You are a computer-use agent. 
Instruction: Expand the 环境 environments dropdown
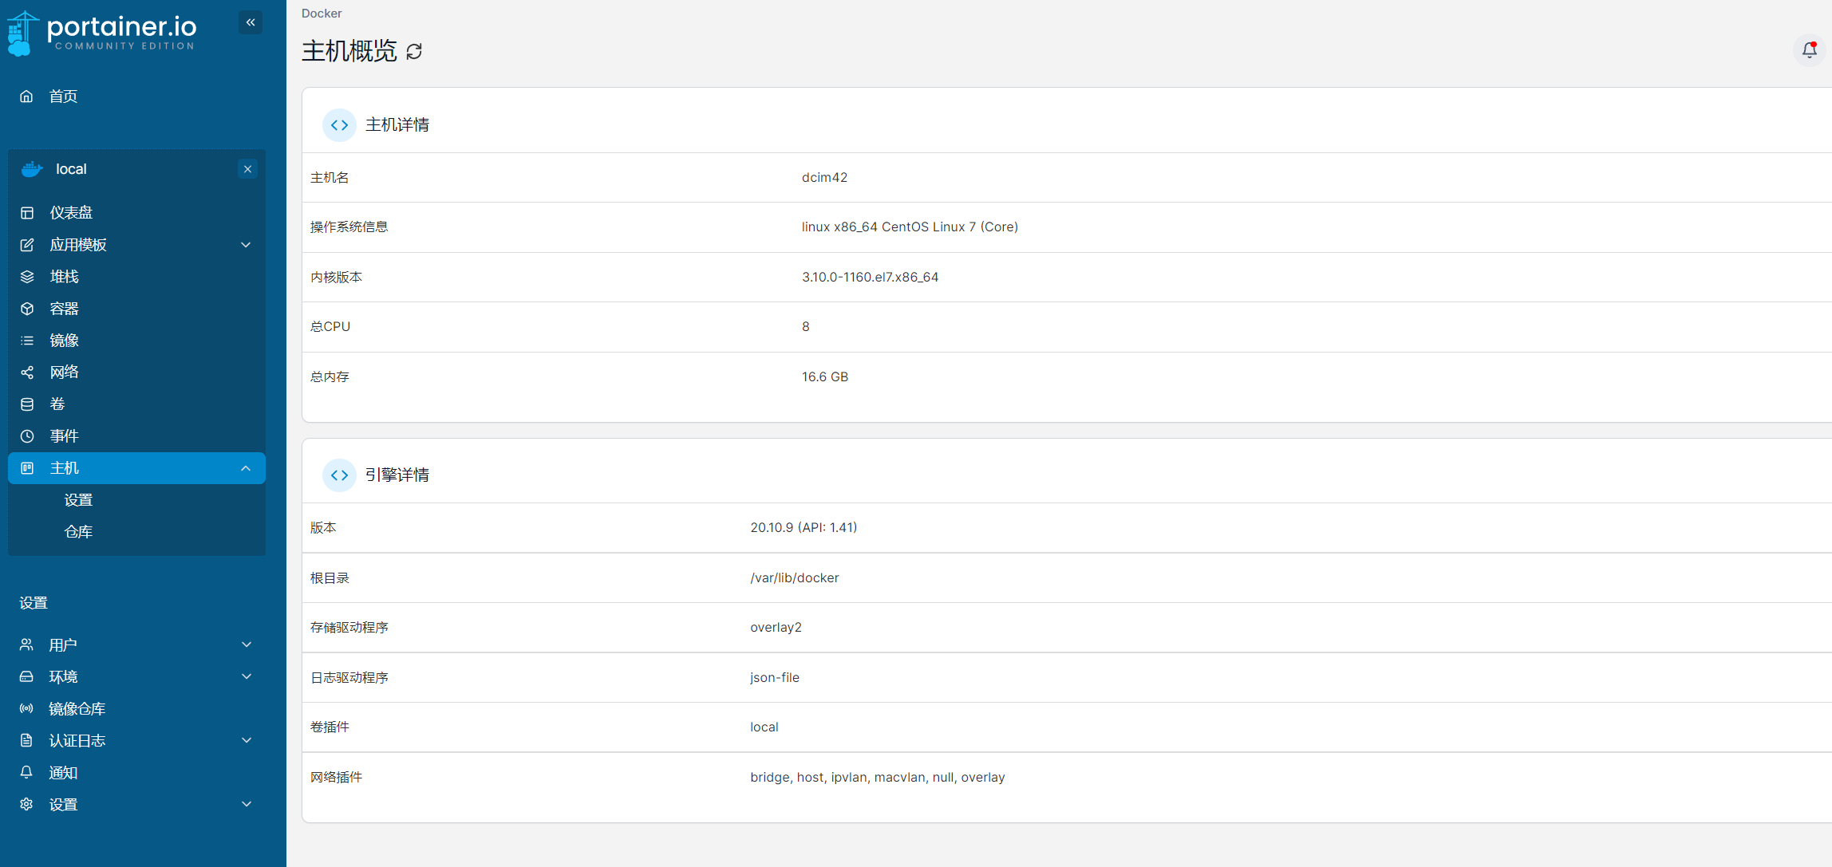tap(246, 676)
